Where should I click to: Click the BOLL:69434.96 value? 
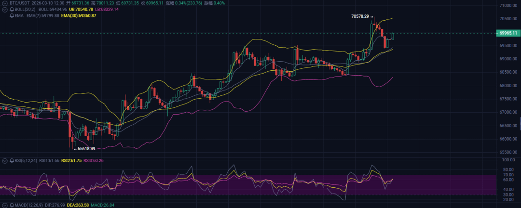53,9
